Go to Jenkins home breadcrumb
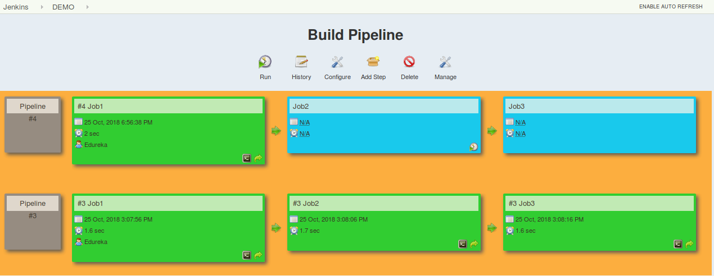The image size is (714, 276). point(16,7)
